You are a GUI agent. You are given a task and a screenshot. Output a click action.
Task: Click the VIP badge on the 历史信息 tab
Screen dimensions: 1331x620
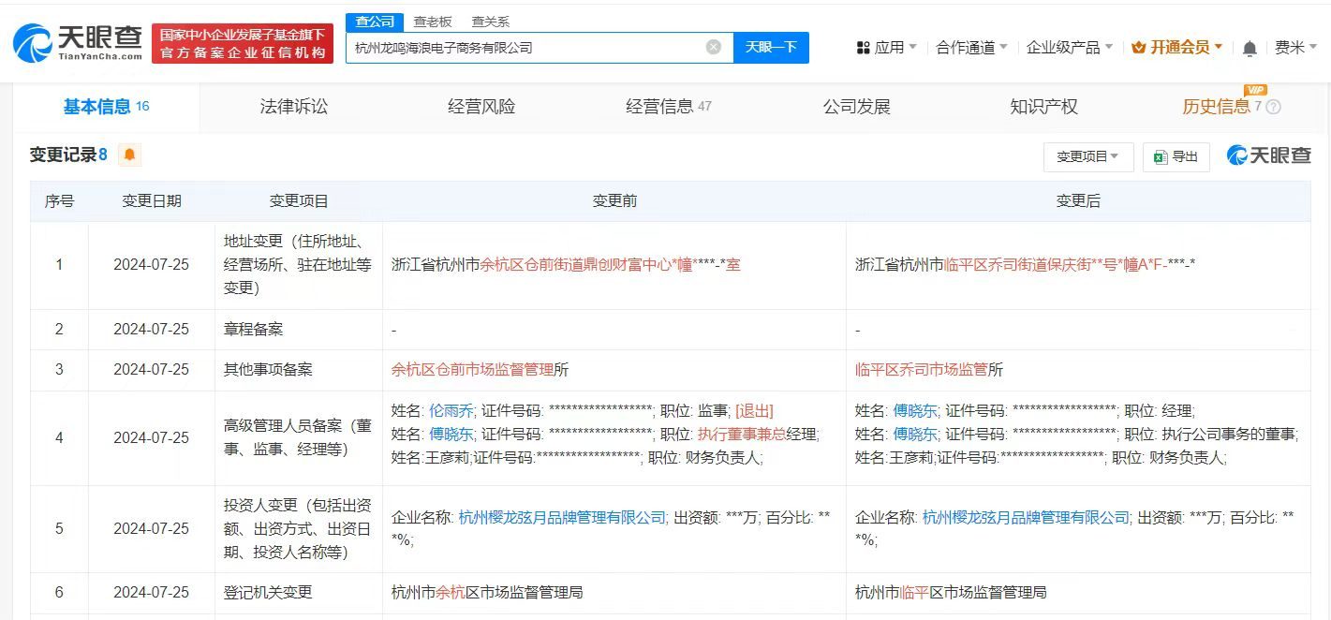1255,91
